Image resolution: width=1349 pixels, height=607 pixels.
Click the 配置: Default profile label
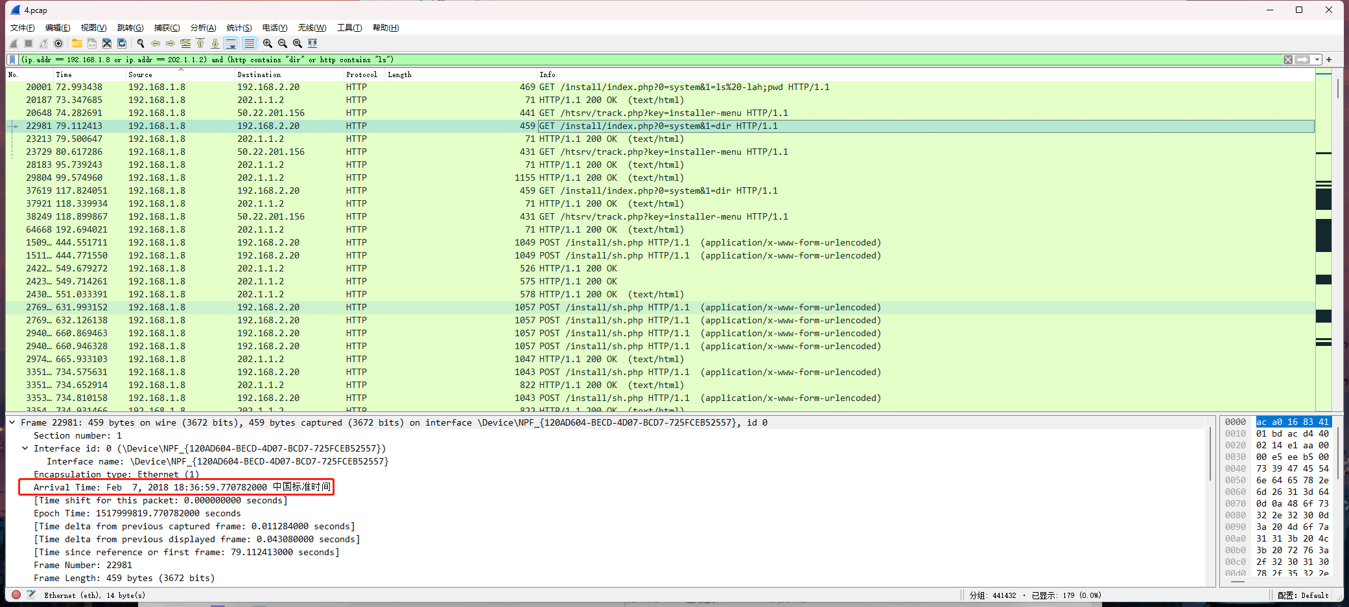coord(1303,595)
